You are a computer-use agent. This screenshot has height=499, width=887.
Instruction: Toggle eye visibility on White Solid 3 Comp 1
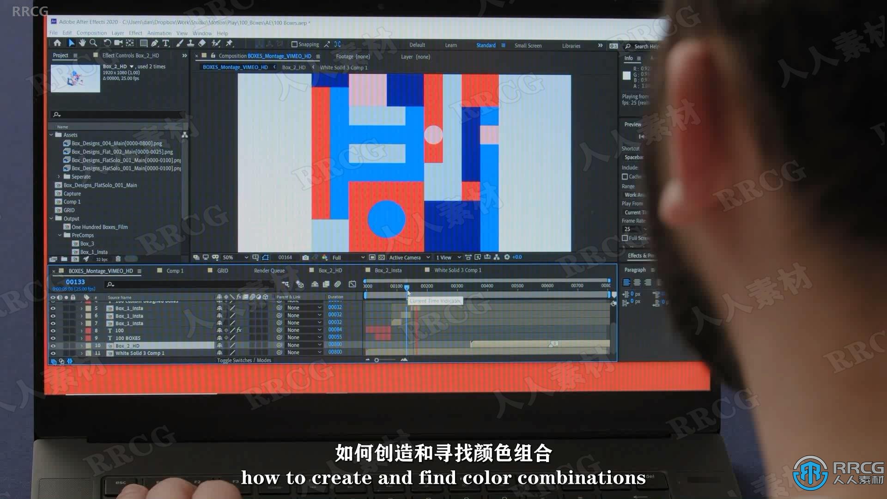pyautogui.click(x=53, y=353)
